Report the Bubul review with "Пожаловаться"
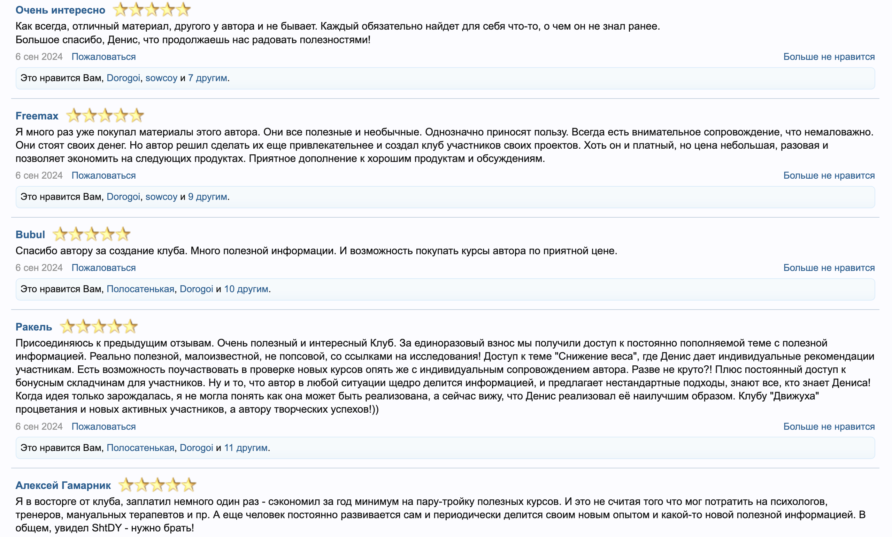 click(x=103, y=268)
